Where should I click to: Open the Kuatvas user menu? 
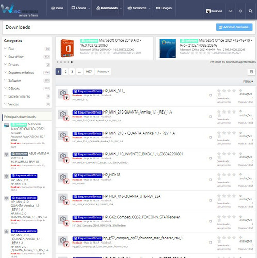[x=214, y=11]
